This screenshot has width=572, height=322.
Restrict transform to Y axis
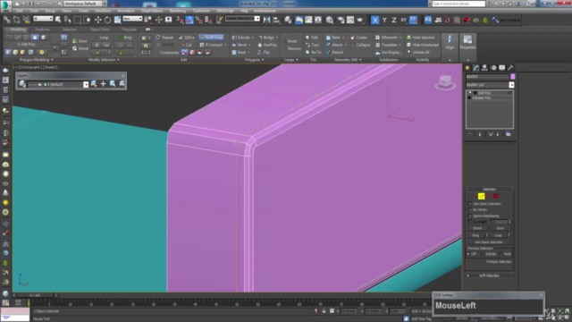(384, 20)
